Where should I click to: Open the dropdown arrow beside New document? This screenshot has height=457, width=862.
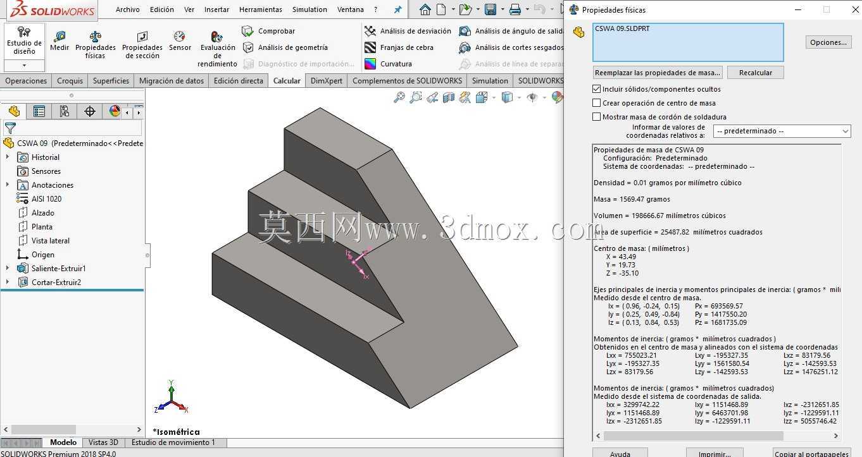[452, 9]
